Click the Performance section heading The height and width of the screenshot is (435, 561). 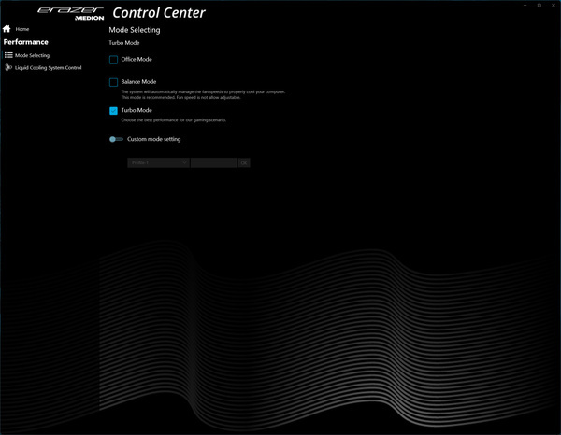coord(26,42)
